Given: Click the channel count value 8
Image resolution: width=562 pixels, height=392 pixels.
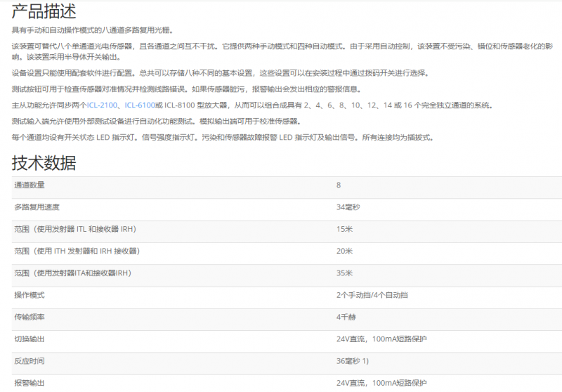Looking at the screenshot, I should pos(339,185).
